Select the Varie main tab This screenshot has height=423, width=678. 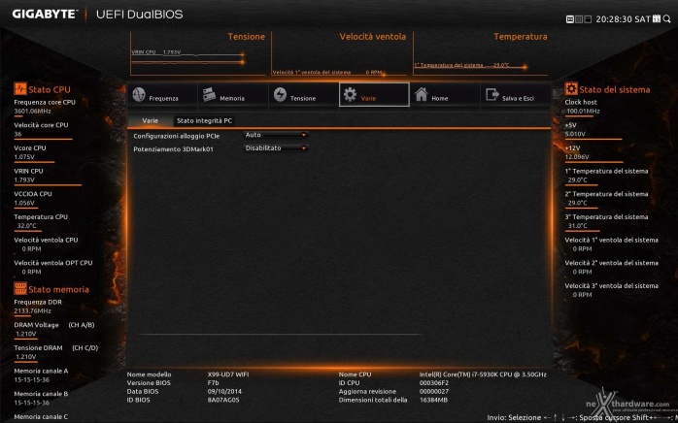click(374, 95)
